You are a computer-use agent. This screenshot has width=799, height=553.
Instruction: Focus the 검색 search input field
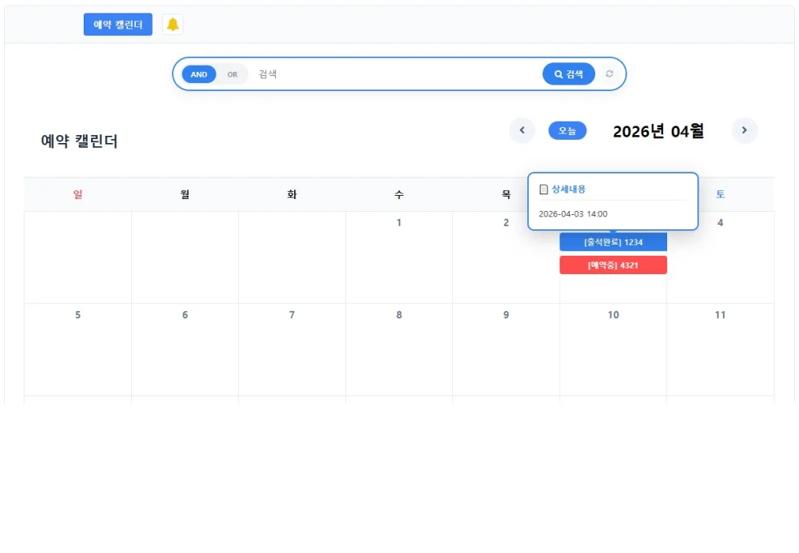click(x=395, y=74)
